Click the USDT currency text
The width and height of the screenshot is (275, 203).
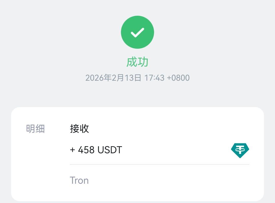[110, 150]
